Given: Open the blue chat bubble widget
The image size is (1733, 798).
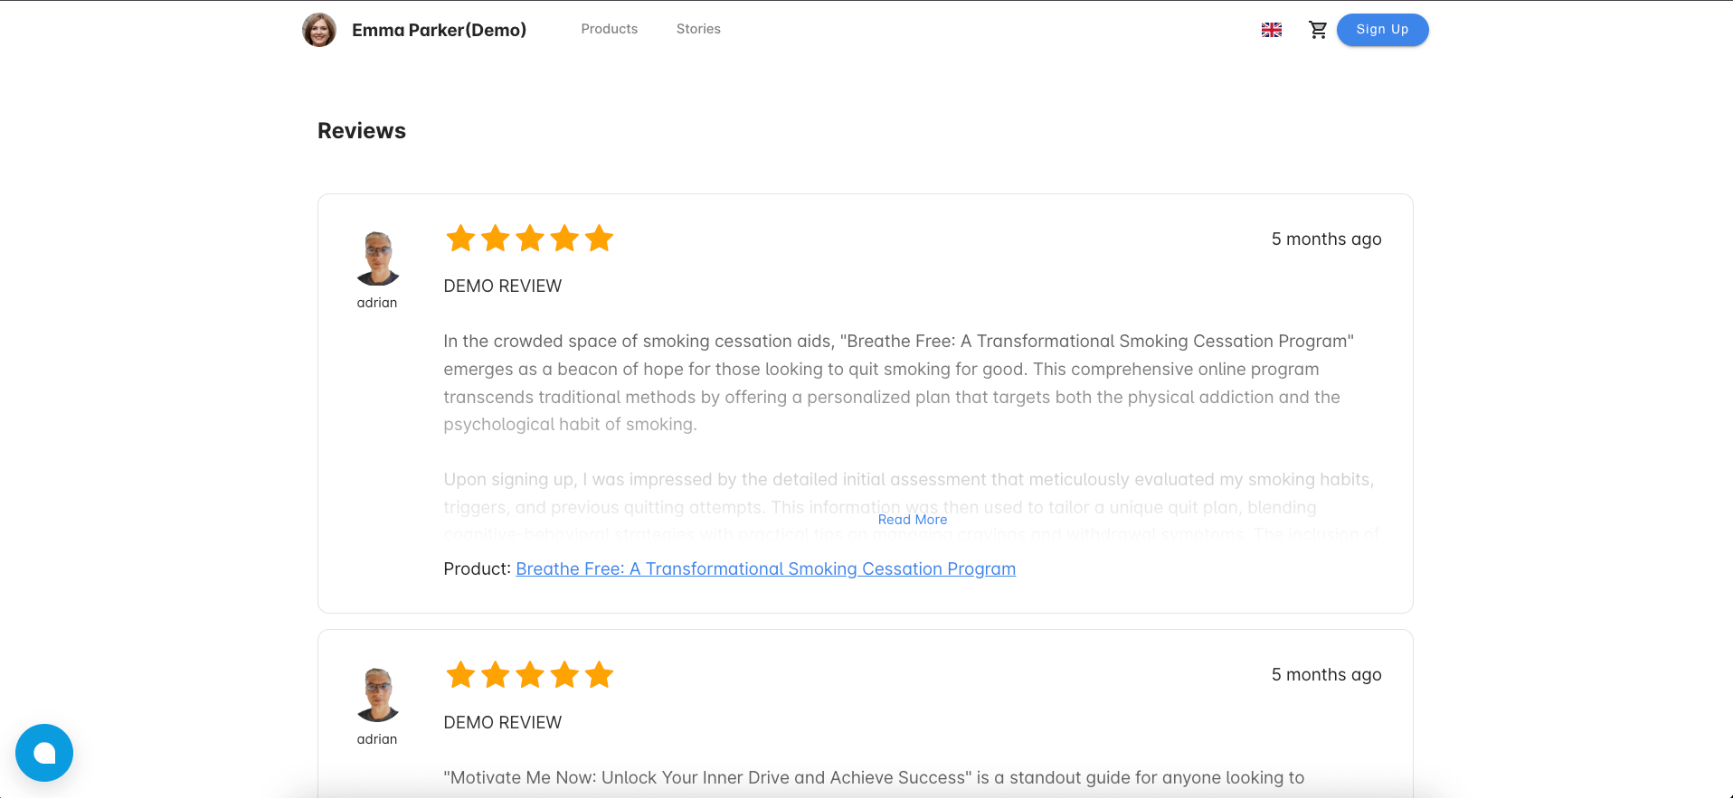Looking at the screenshot, I should coord(44,753).
